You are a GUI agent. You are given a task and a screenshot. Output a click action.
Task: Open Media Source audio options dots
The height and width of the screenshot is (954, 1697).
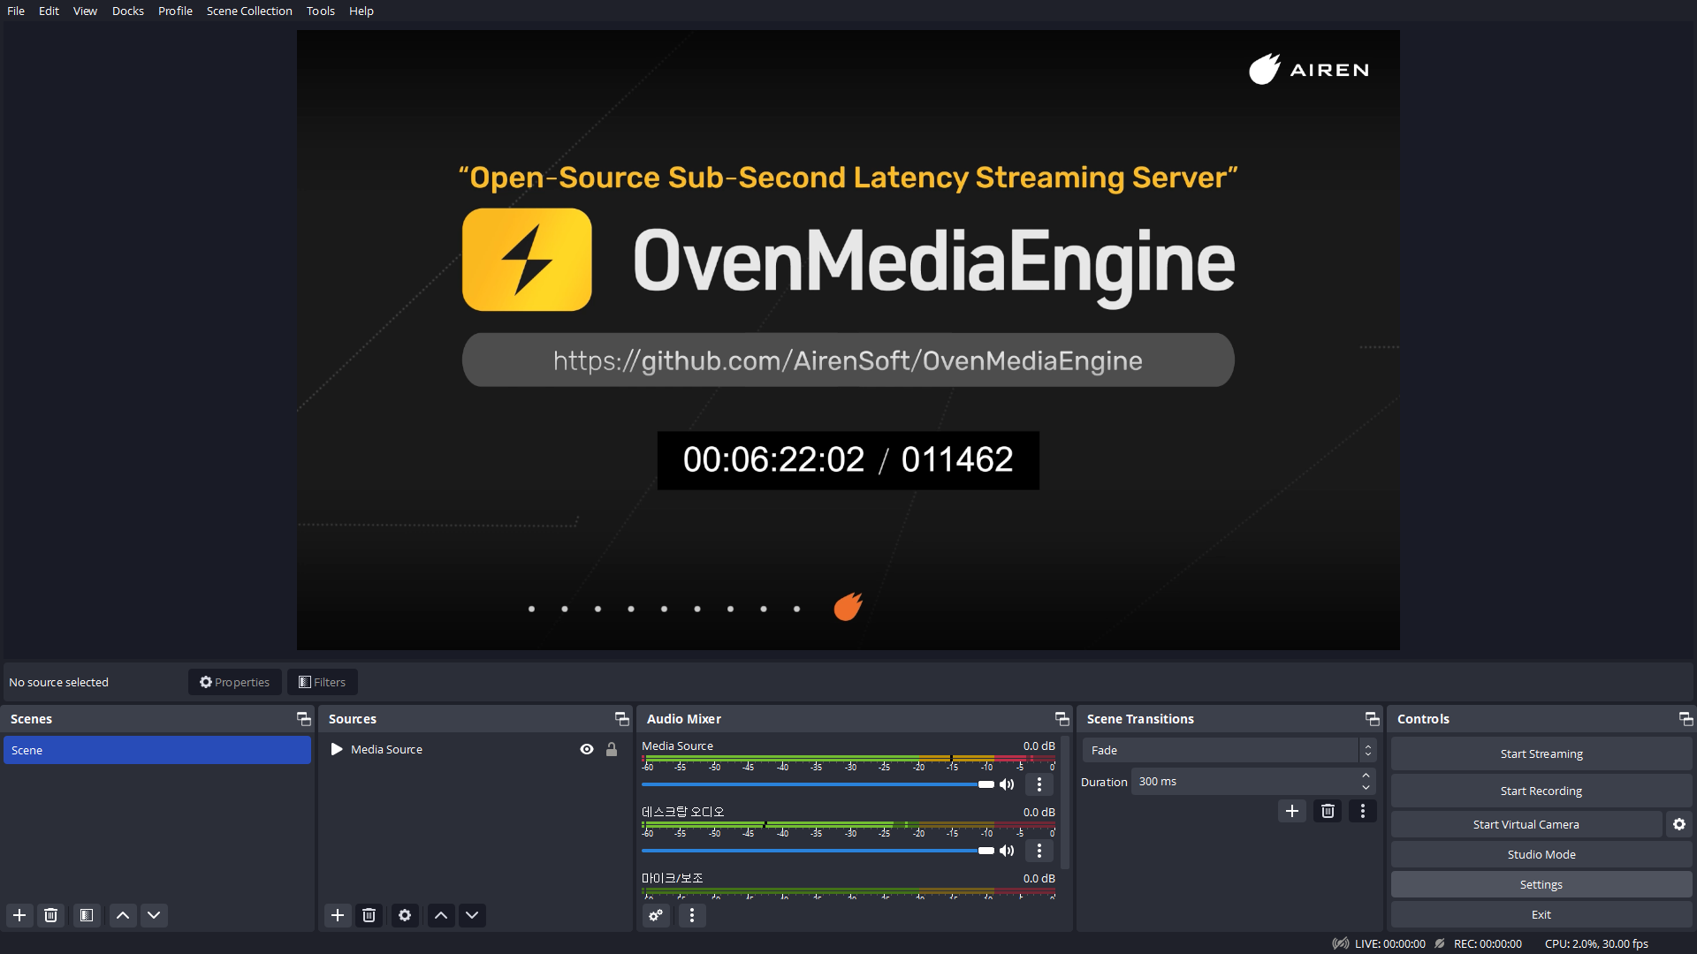coord(1039,784)
